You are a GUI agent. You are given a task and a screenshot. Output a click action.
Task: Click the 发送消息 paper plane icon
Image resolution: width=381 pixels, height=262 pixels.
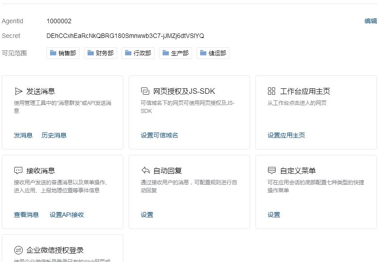(x=18, y=91)
